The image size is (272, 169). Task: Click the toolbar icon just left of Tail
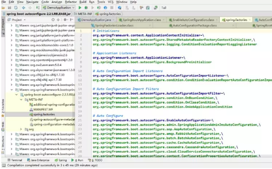(x=155, y=8)
